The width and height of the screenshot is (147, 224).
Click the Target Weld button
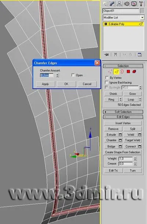(133, 140)
